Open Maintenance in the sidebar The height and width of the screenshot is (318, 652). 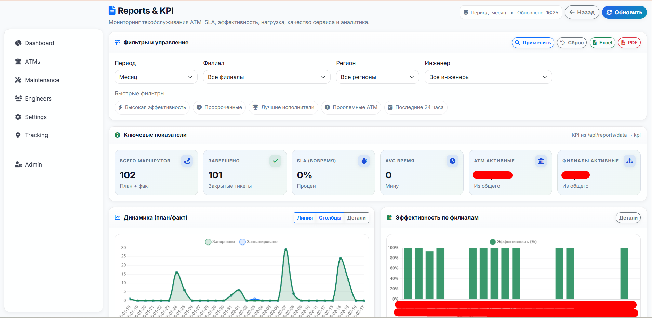(42, 80)
